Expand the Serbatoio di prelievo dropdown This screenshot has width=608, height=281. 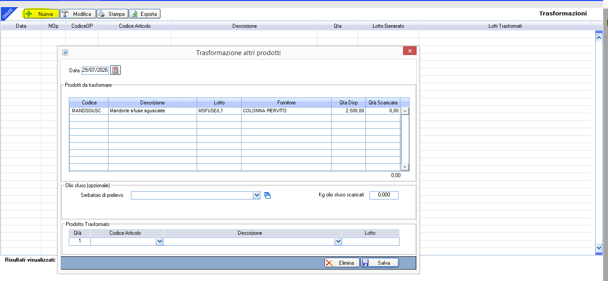[x=257, y=195]
